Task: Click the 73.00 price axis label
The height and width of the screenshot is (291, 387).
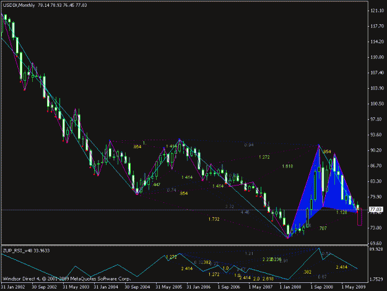Action: pos(377,228)
